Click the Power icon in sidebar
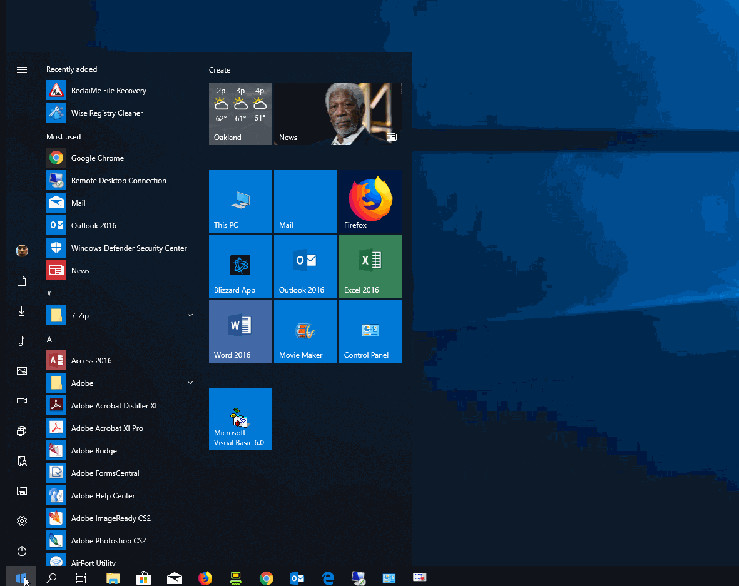 (22, 551)
